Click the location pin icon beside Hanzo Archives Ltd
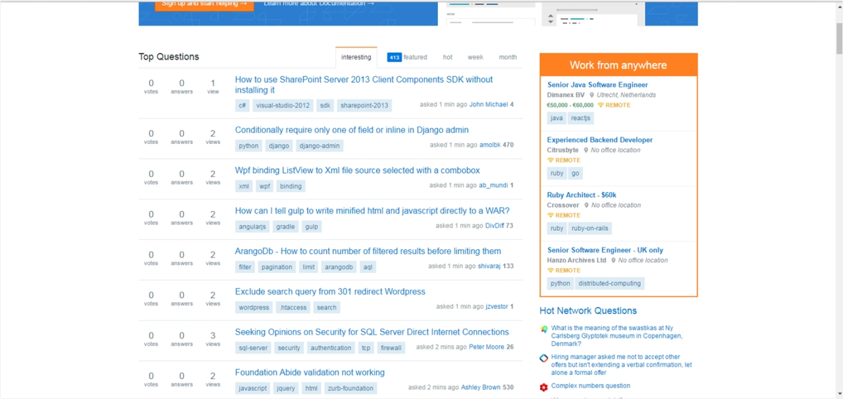The width and height of the screenshot is (843, 399). click(x=613, y=260)
